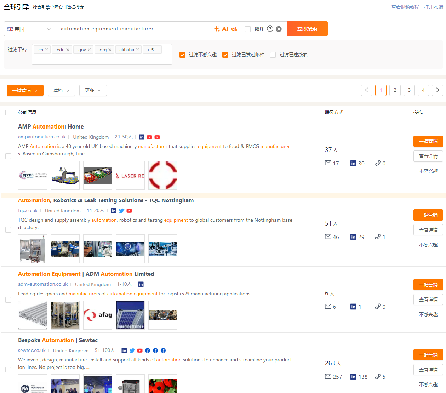Remove the .gov filter tag
Image resolution: width=446 pixels, height=393 pixels.
point(89,50)
